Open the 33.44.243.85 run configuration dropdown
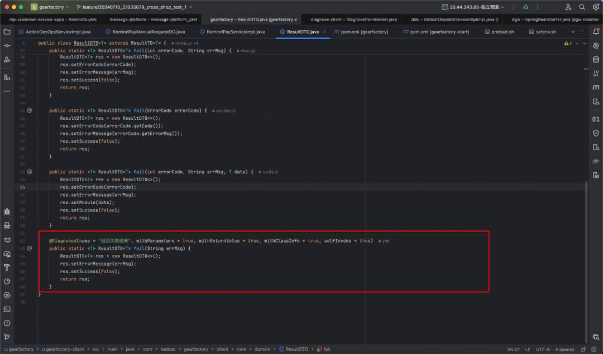Viewport: 603px width, 354px height. [473, 7]
